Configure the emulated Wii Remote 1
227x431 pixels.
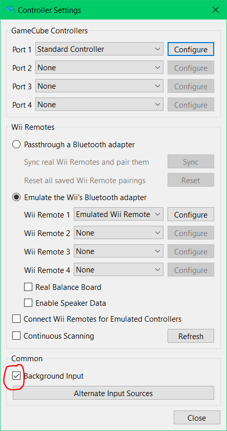191,214
